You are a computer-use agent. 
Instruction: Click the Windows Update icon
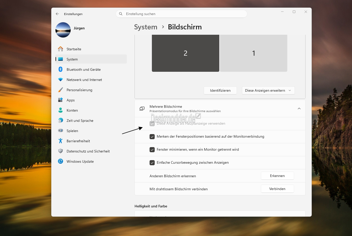click(x=60, y=161)
